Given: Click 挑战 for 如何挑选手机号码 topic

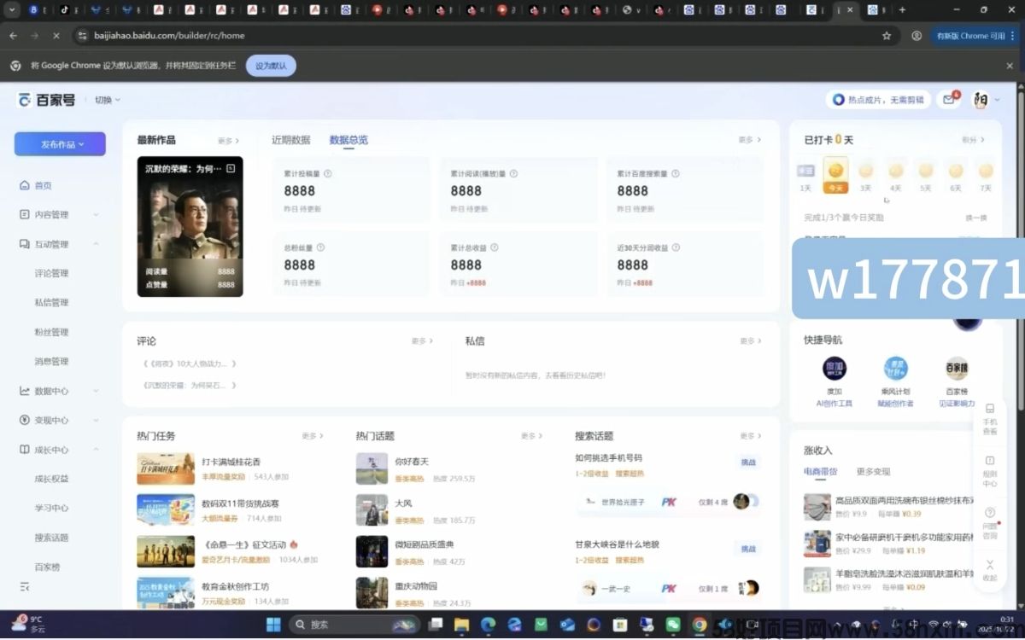Looking at the screenshot, I should tap(747, 463).
